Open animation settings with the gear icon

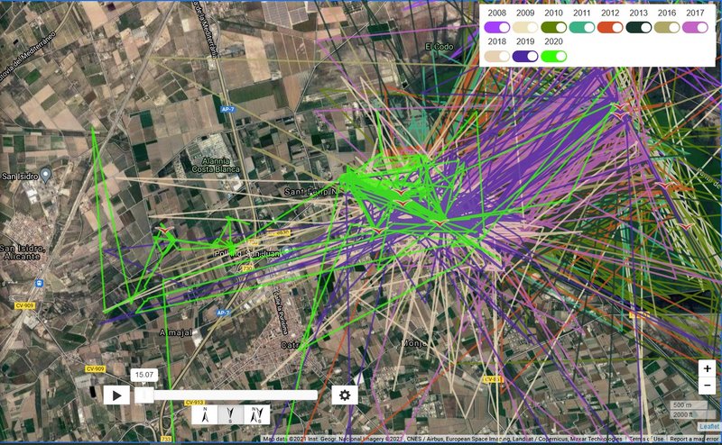pos(345,395)
